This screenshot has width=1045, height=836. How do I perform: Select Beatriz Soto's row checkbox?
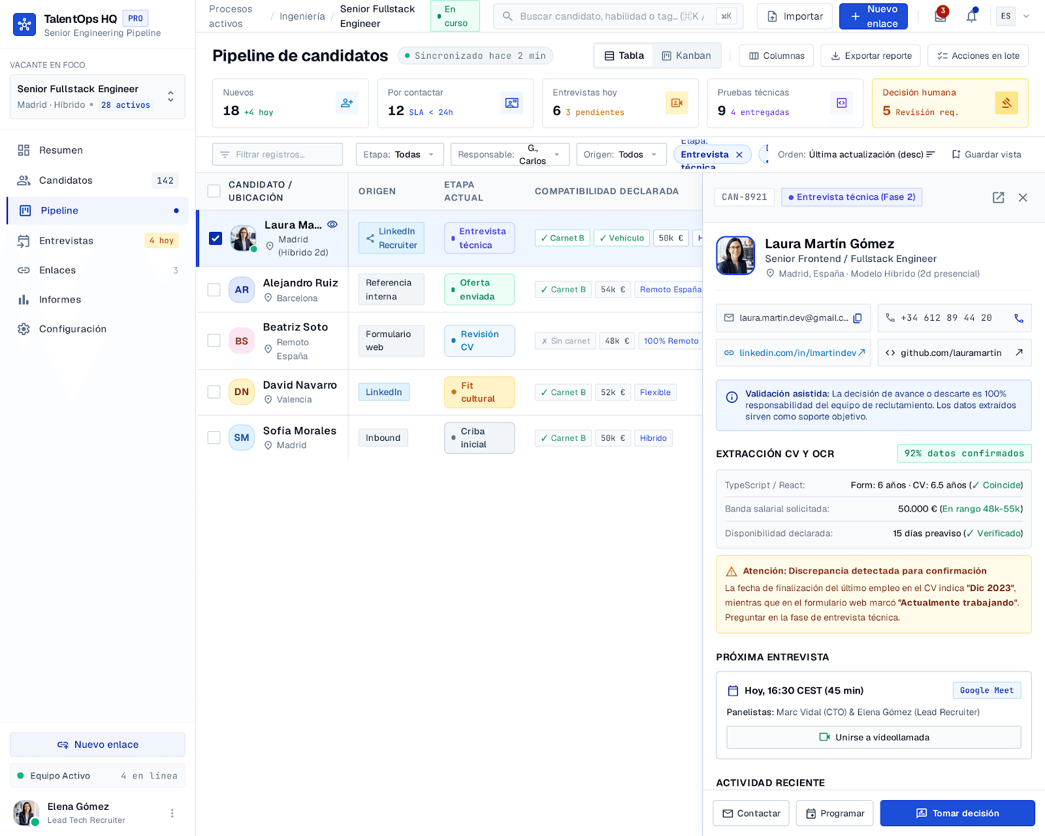[214, 340]
